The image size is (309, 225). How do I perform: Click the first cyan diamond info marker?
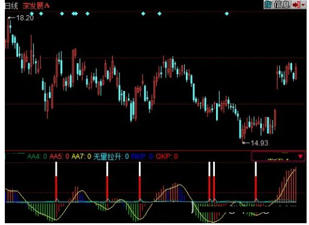32,14
